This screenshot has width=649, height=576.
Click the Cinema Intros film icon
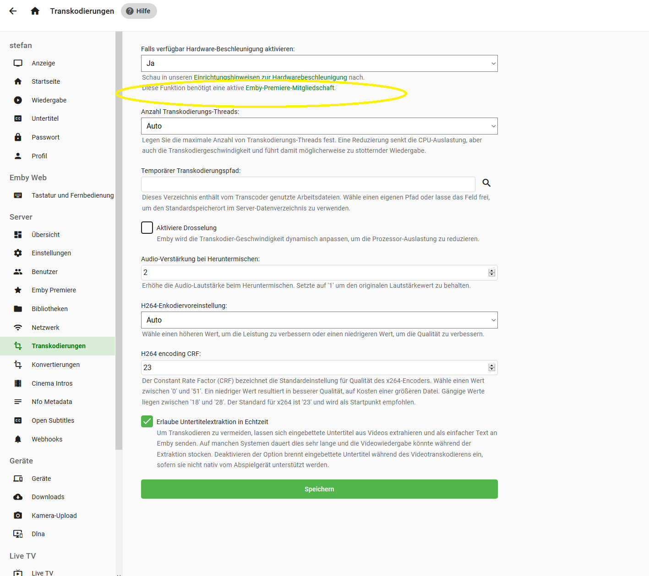pyautogui.click(x=18, y=383)
